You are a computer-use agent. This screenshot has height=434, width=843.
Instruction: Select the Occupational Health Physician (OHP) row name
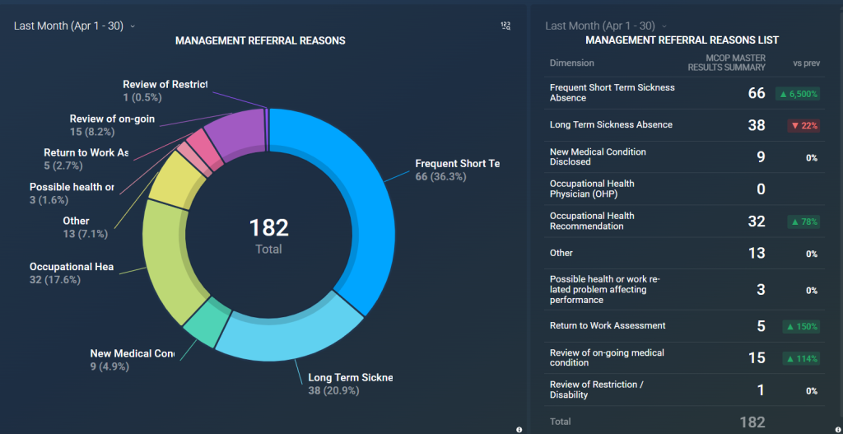[x=592, y=189]
